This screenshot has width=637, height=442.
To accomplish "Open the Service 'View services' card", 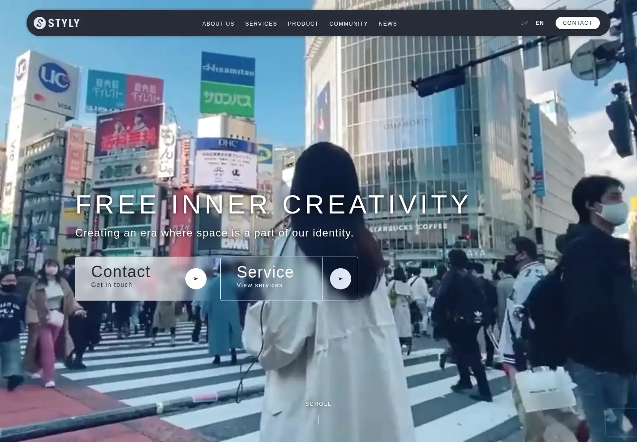I will pos(289,279).
